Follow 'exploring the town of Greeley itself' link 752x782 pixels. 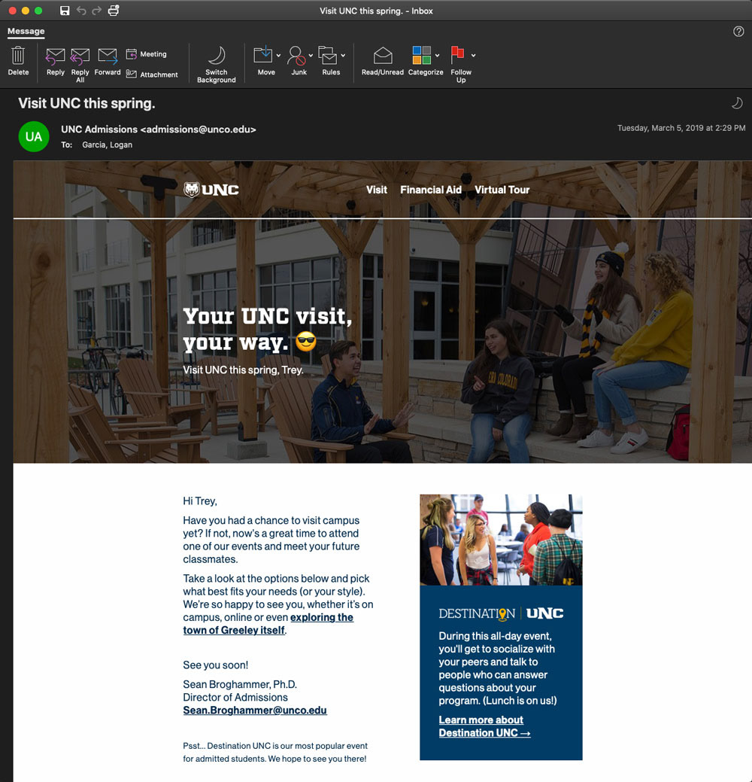[268, 623]
